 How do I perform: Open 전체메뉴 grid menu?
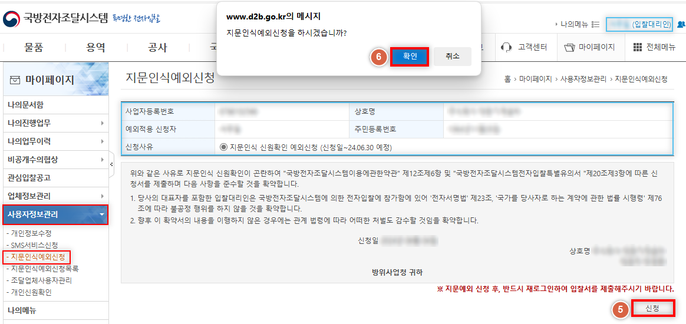click(654, 47)
